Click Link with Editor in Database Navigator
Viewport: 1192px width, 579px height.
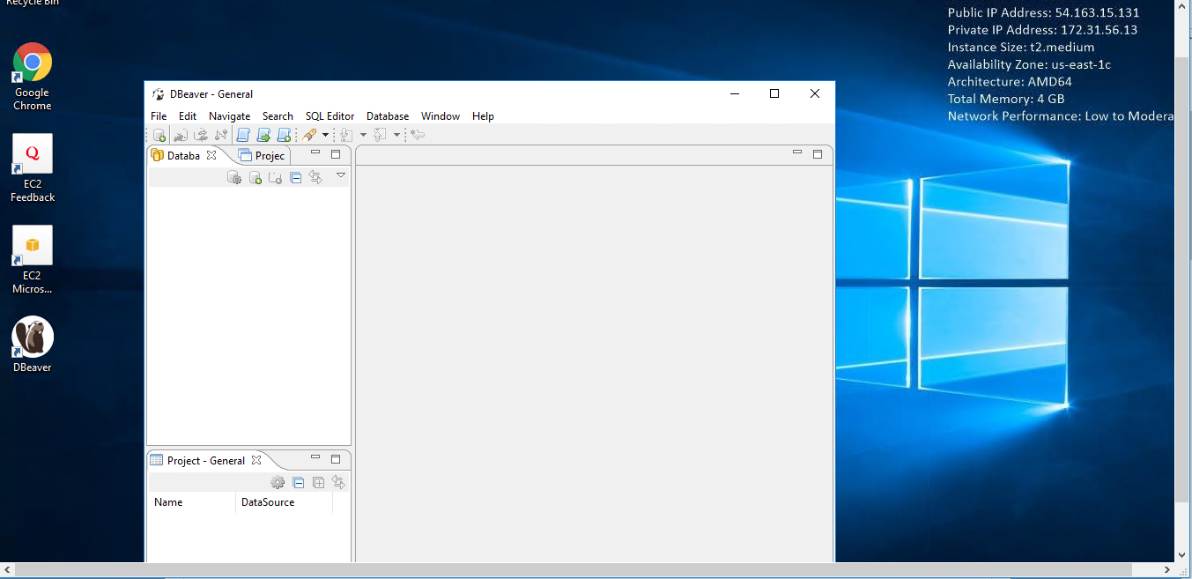coord(315,178)
